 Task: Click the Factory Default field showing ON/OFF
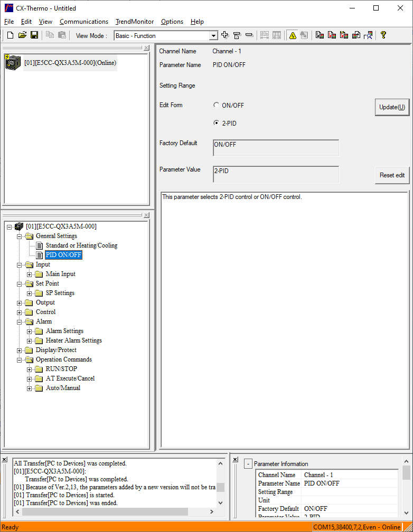(x=276, y=148)
